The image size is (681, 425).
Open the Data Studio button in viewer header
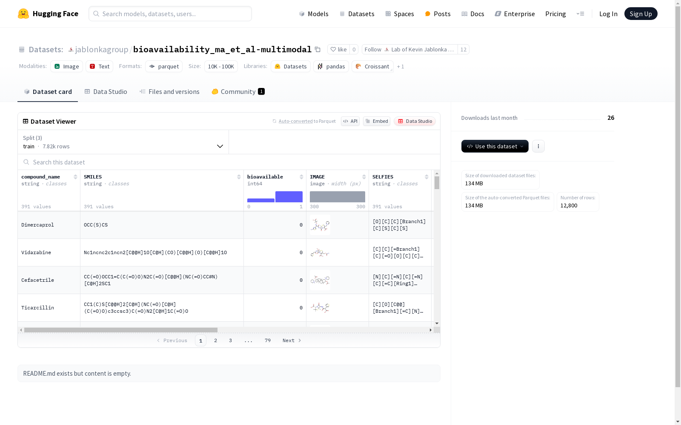[415, 121]
